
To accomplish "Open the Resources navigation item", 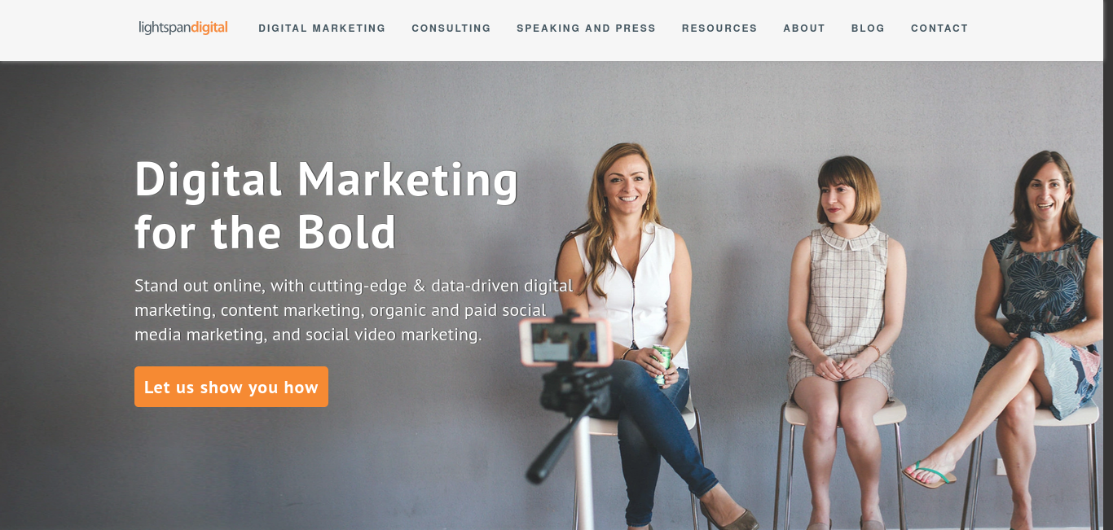I will (719, 28).
